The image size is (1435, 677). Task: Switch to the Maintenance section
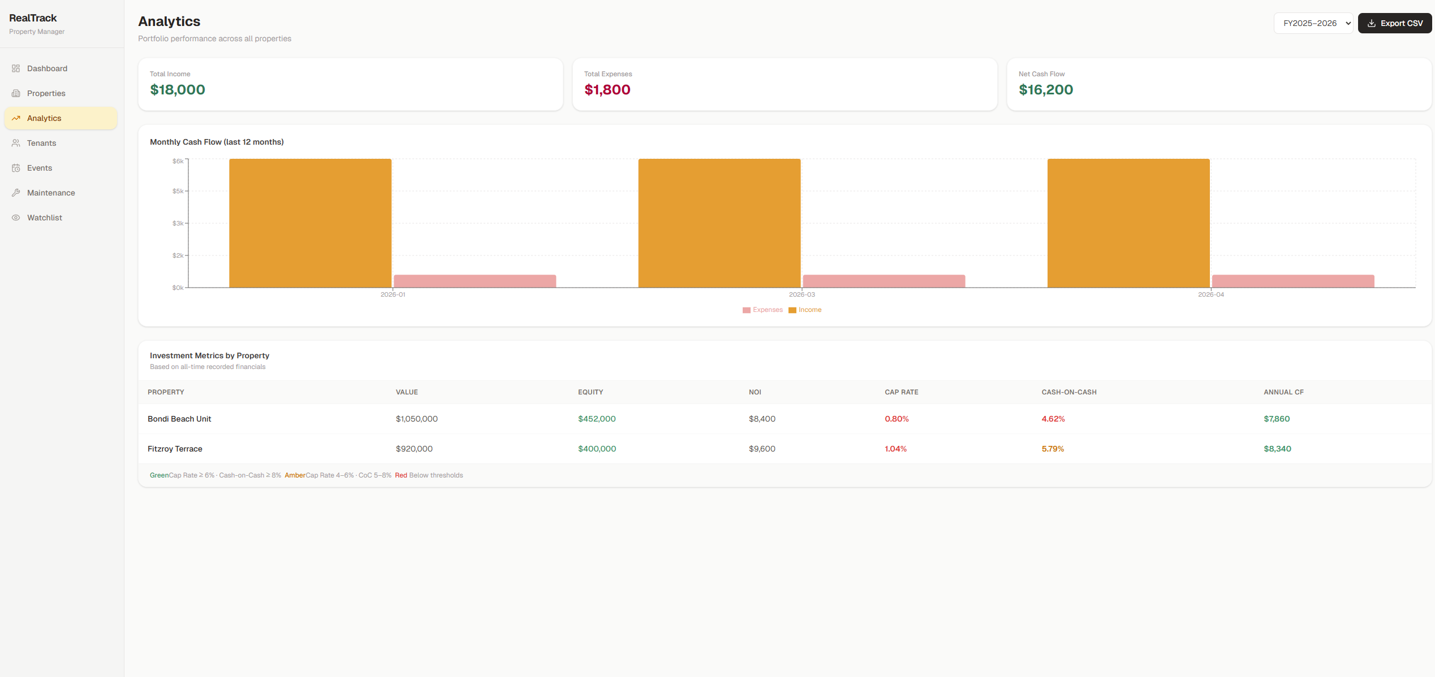point(51,192)
